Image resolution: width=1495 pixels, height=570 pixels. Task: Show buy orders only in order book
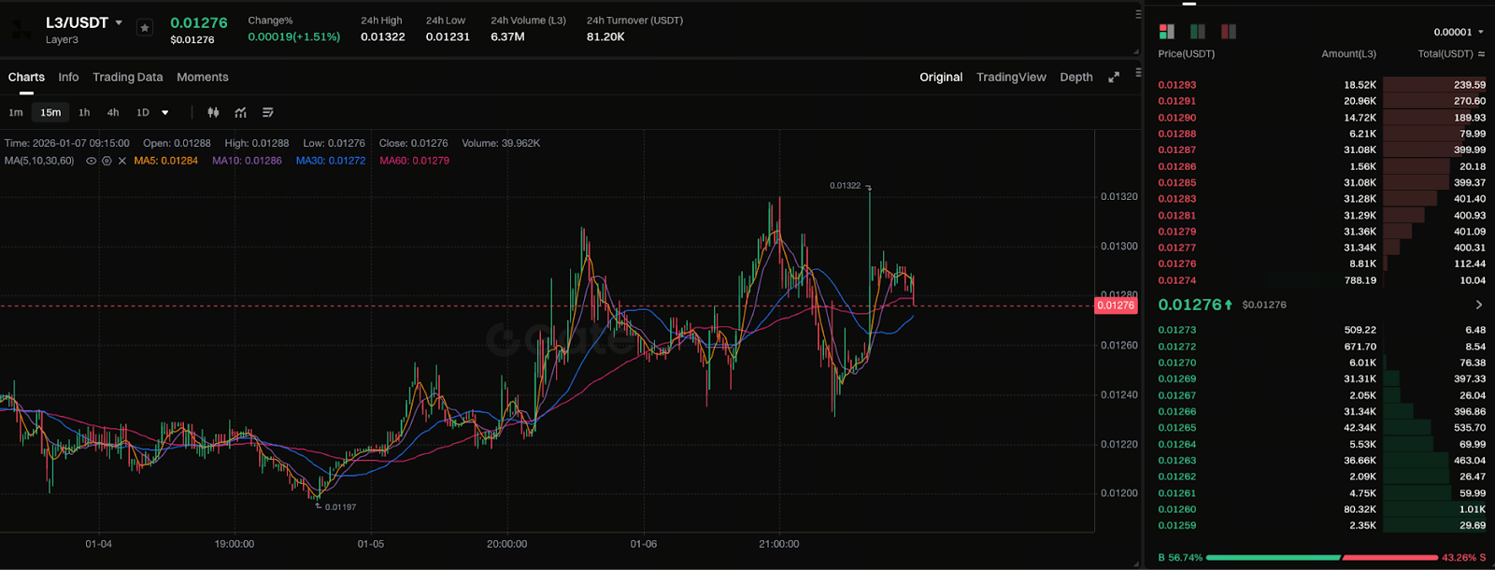(1198, 32)
